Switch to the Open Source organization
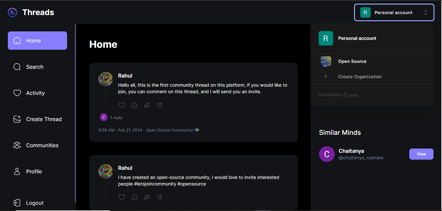 pos(372,61)
